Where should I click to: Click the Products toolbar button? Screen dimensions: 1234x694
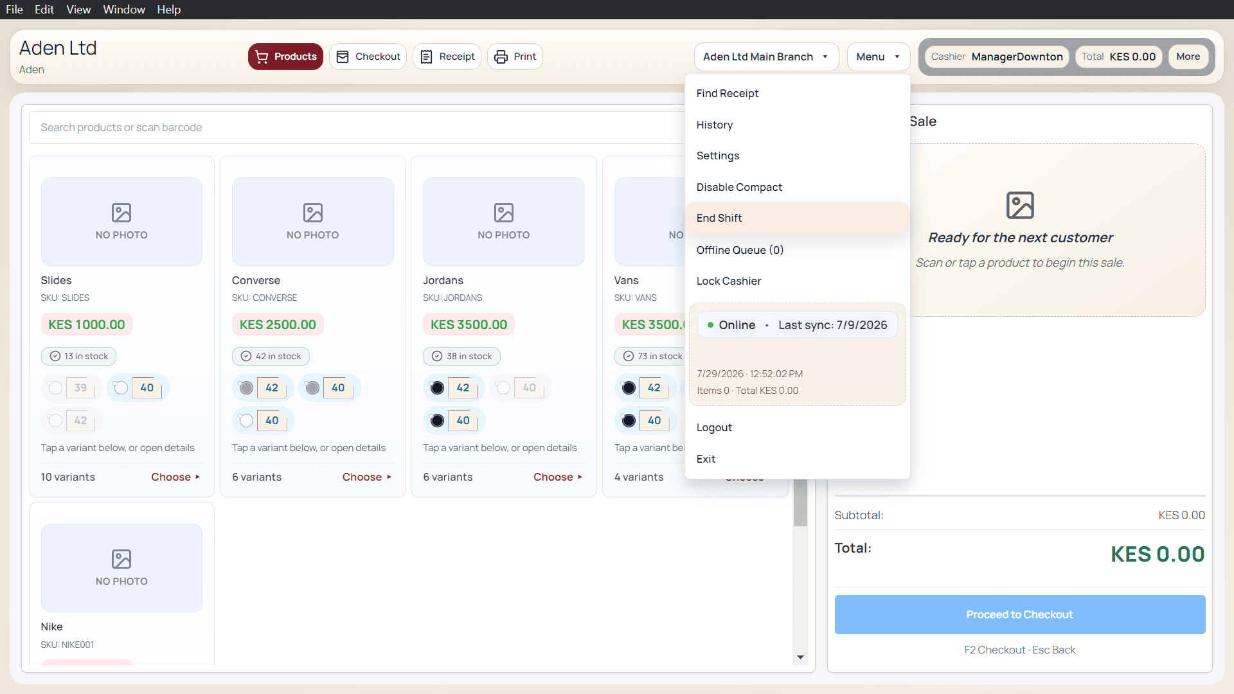(285, 57)
